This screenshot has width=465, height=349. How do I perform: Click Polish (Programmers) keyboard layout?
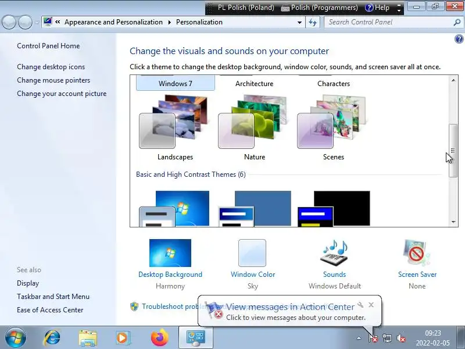pyautogui.click(x=319, y=8)
